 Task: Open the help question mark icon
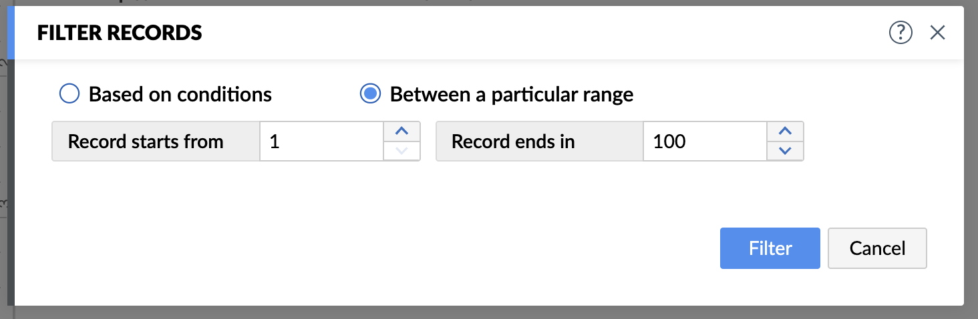(x=901, y=33)
